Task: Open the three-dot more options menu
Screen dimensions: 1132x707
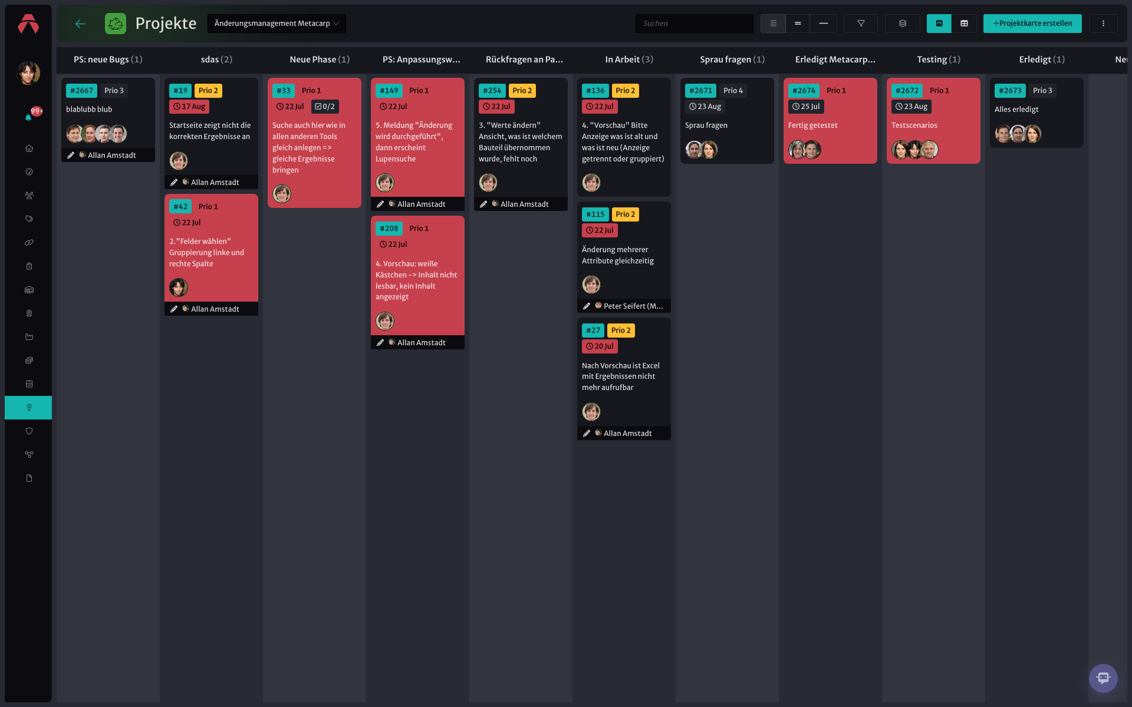Action: 1103,24
